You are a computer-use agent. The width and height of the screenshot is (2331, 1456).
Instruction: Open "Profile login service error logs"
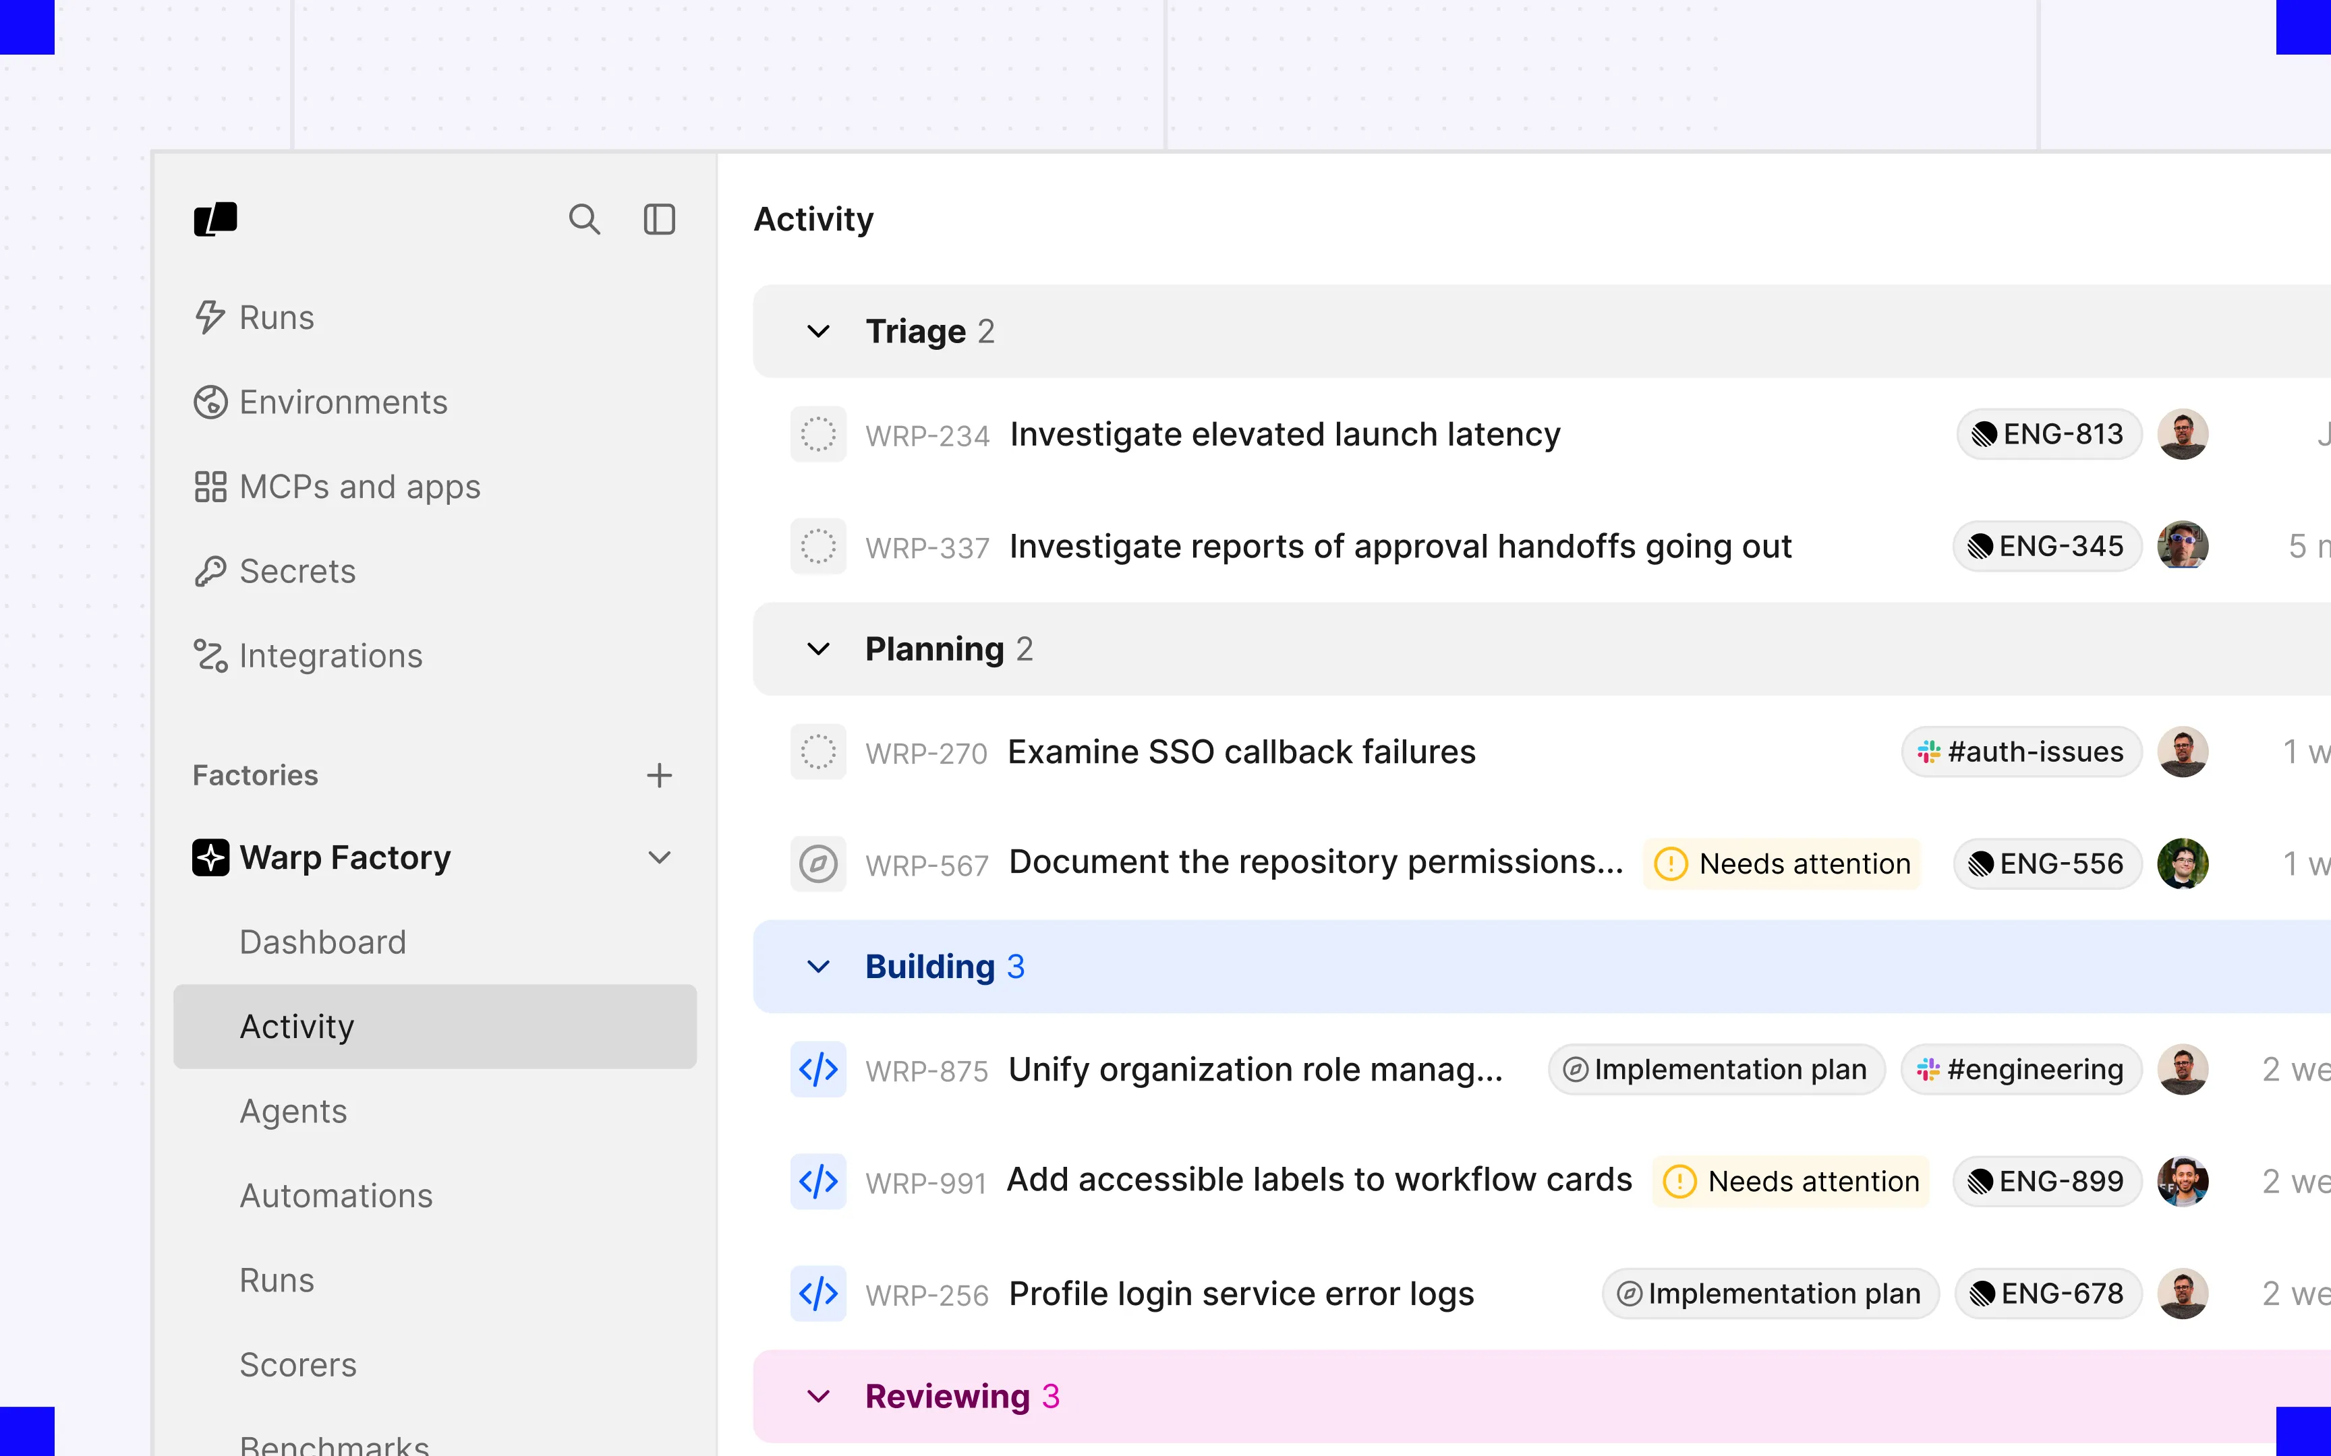[1242, 1294]
